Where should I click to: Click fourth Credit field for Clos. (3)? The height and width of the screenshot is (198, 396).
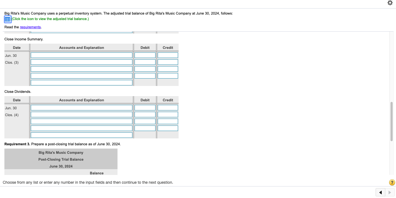pos(168,76)
